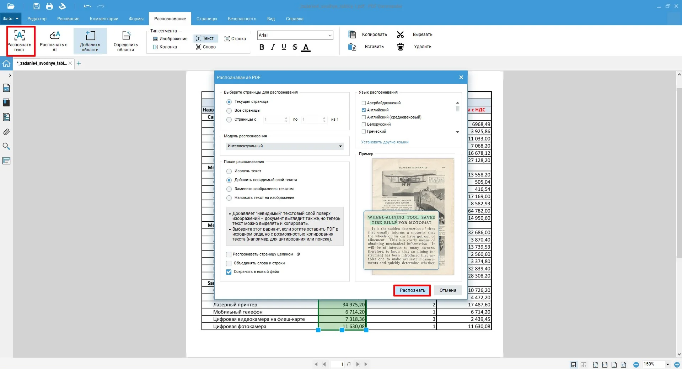Open the attachments paperclip panel
682x369 pixels.
pos(6,132)
